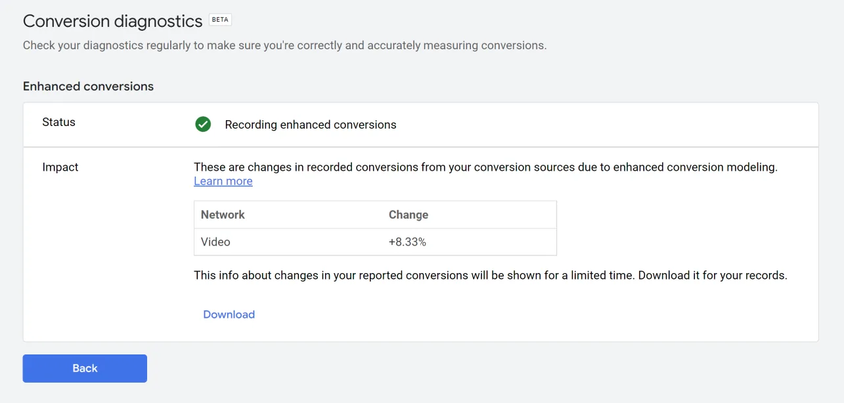844x403 pixels.
Task: Click the Conversion diagnostics page heading
Action: tap(113, 21)
